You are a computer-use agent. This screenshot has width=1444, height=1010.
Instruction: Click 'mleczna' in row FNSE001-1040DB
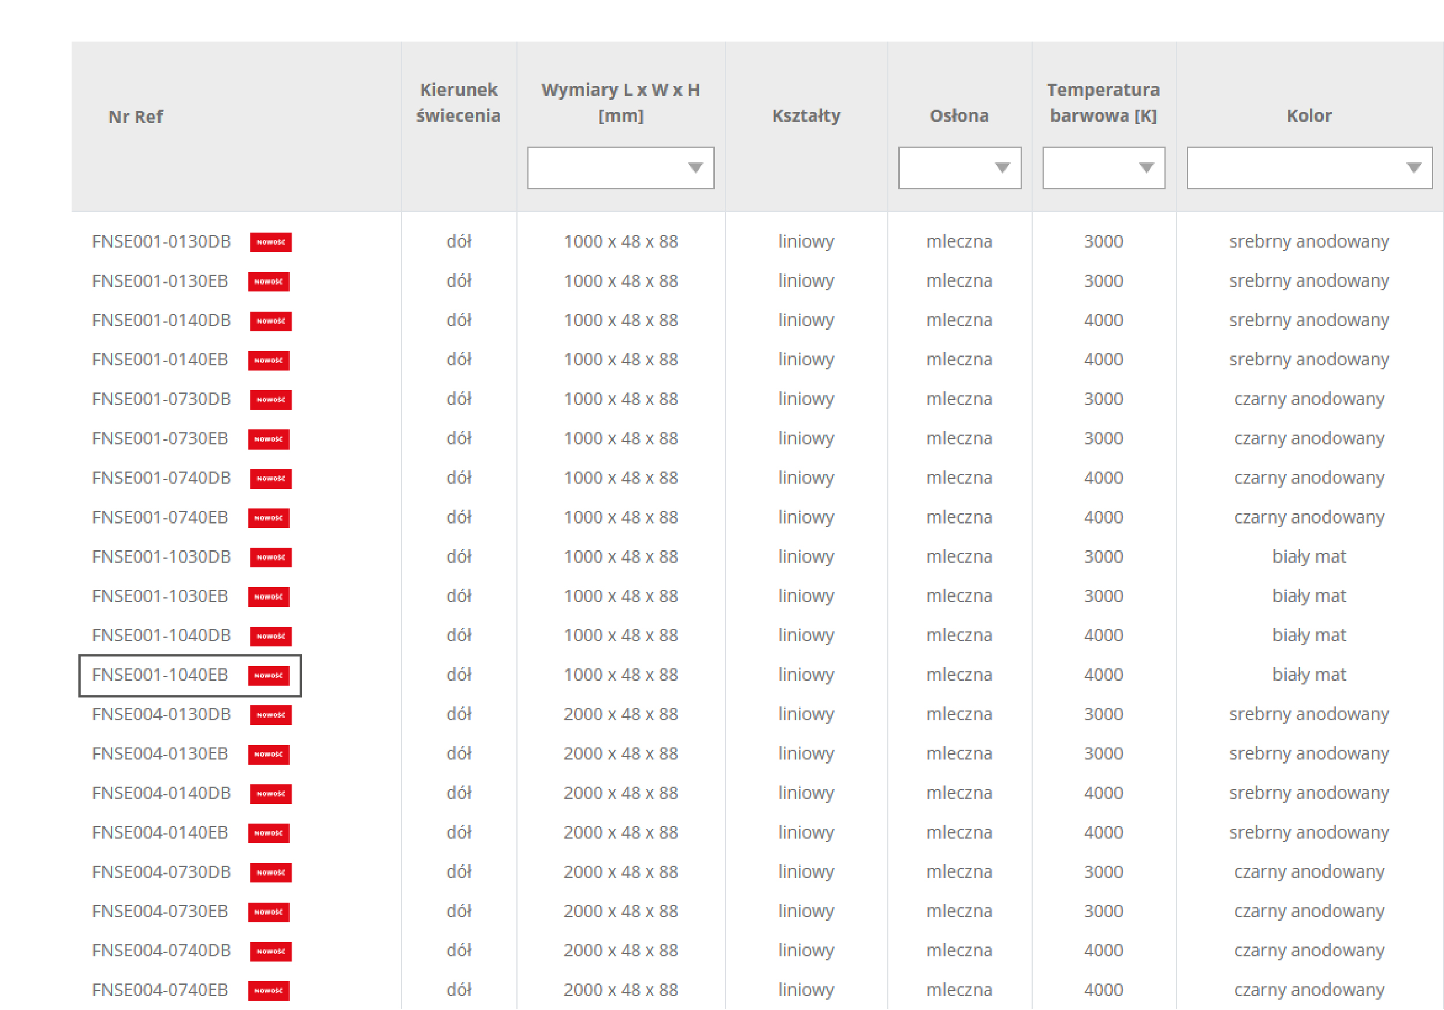(959, 637)
